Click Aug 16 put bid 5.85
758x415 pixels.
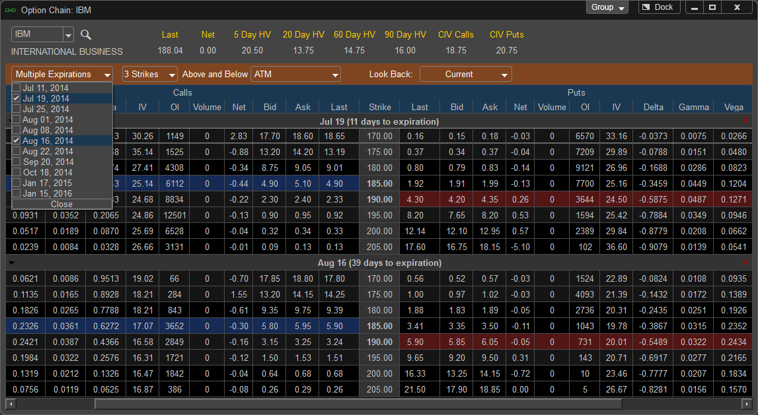(x=457, y=342)
